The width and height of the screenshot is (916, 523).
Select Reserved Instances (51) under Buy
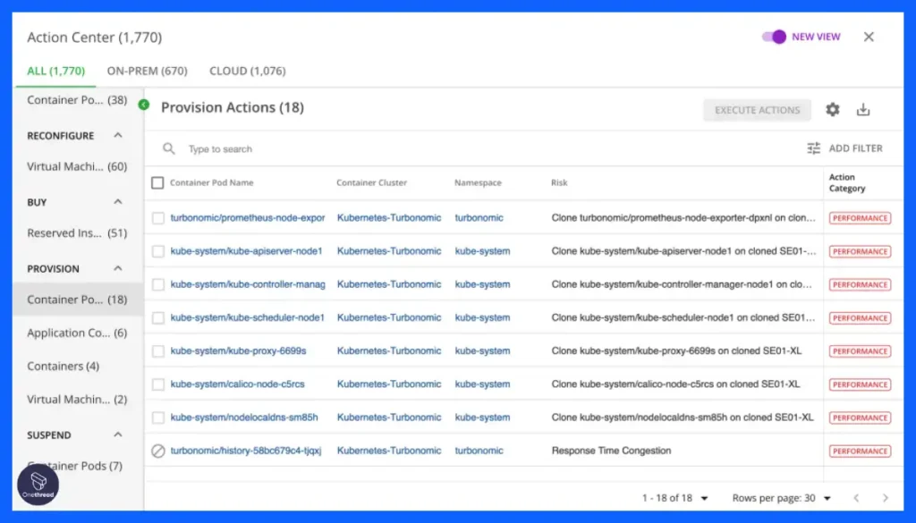(77, 233)
